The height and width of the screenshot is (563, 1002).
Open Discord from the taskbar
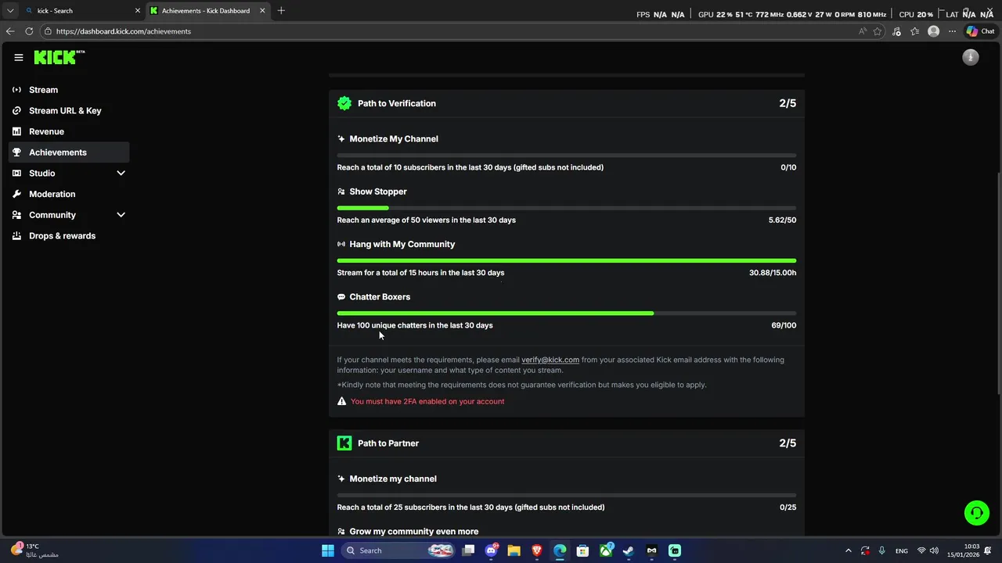click(492, 550)
